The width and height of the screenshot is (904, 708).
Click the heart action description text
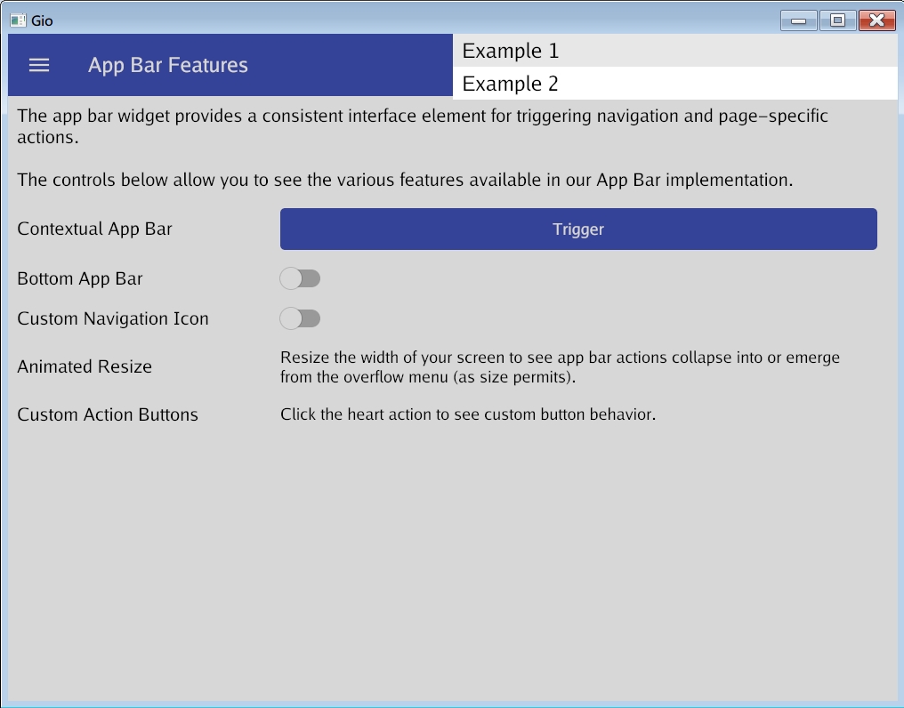467,414
